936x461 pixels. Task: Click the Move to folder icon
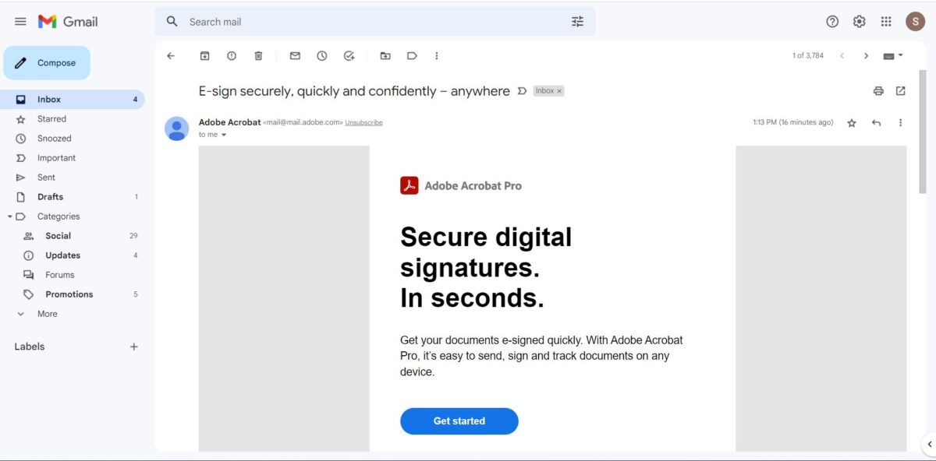pos(385,56)
